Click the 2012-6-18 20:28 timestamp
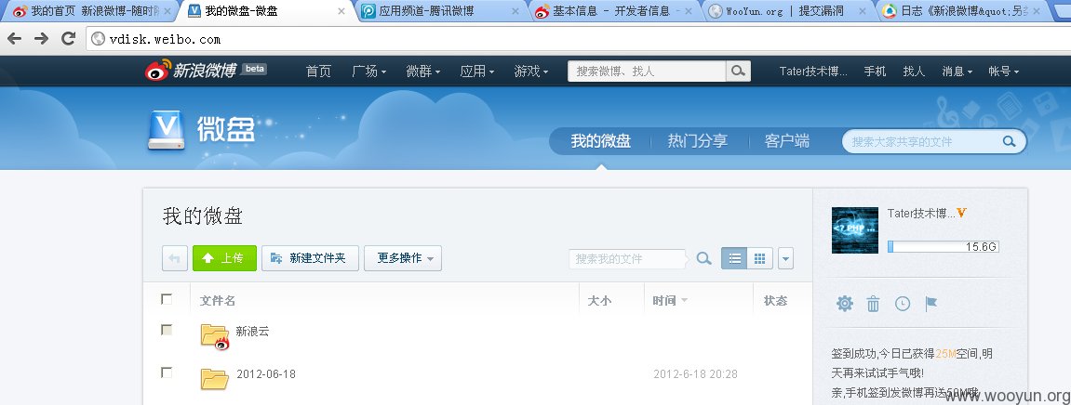 [695, 373]
